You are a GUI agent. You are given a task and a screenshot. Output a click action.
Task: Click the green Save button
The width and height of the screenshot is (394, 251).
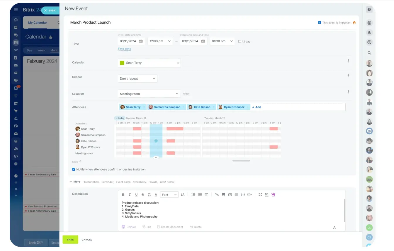tap(70, 240)
